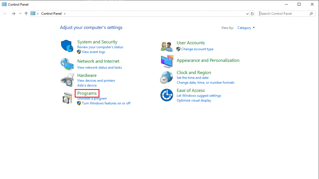Image resolution: width=319 pixels, height=179 pixels.
Task: Open the Hardware printer icon
Action: tap(67, 80)
